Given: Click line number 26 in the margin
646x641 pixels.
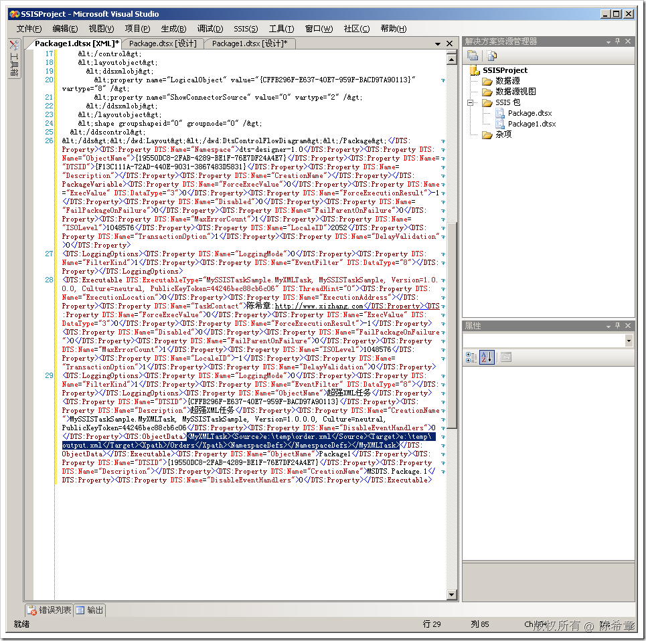Looking at the screenshot, I should click(x=49, y=141).
